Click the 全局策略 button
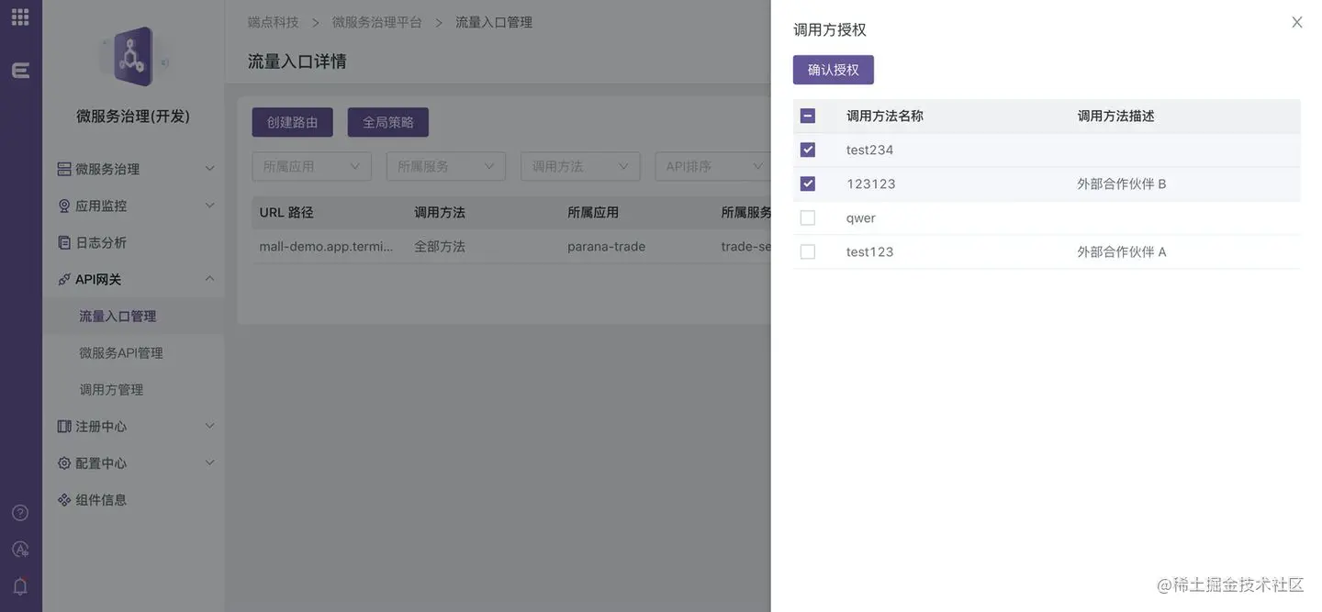This screenshot has width=1322, height=612. tap(388, 122)
